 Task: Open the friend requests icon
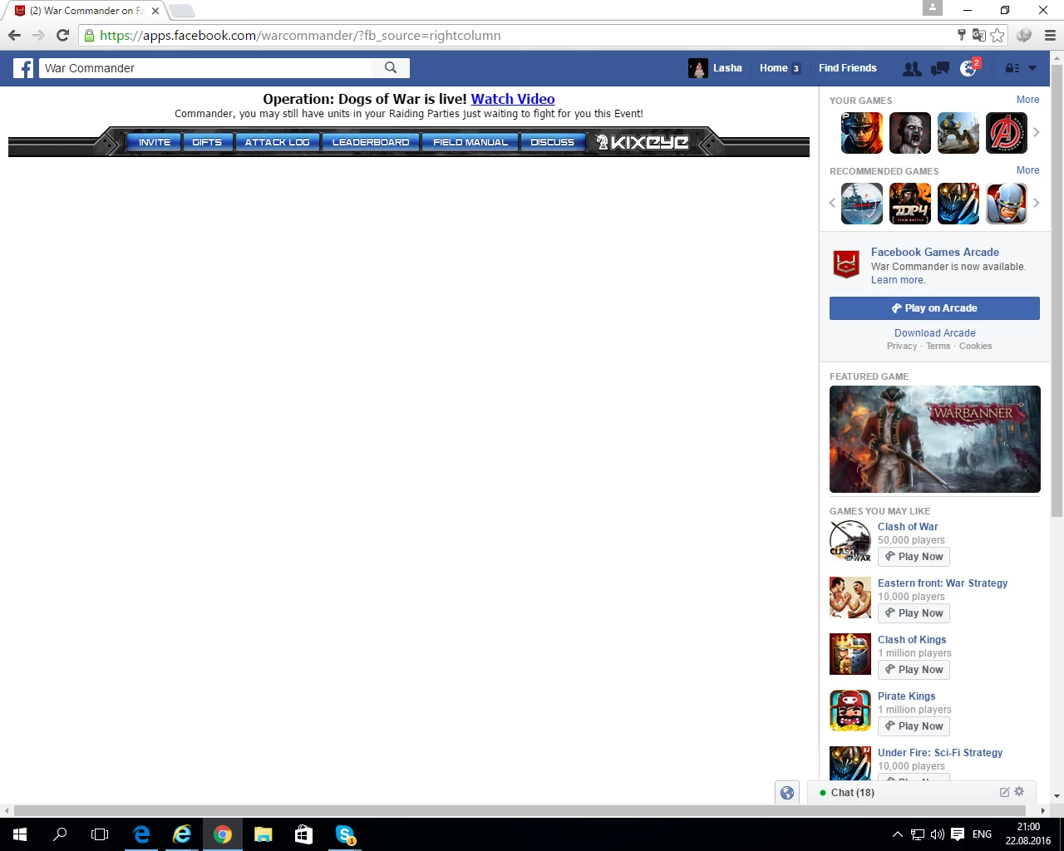point(912,69)
